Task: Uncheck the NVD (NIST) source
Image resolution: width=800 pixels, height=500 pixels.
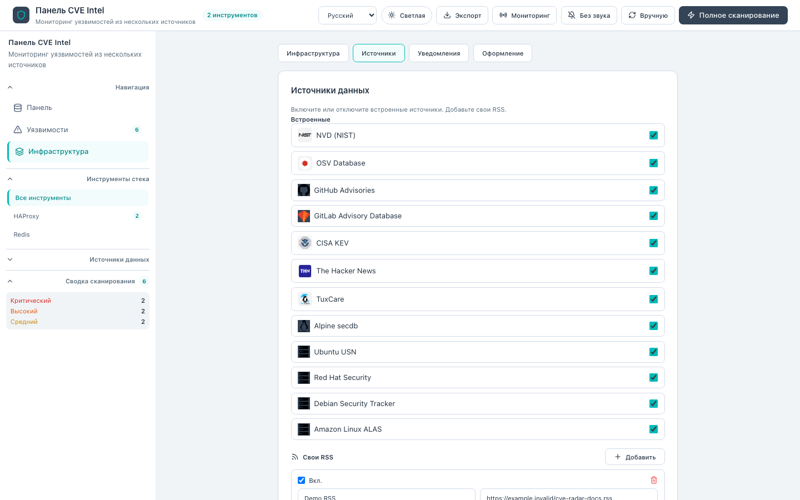Action: tap(653, 136)
